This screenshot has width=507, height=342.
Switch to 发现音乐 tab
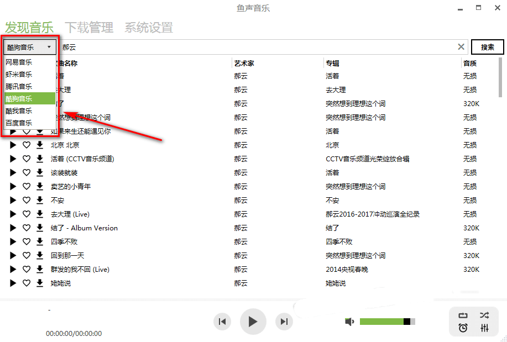pos(29,28)
